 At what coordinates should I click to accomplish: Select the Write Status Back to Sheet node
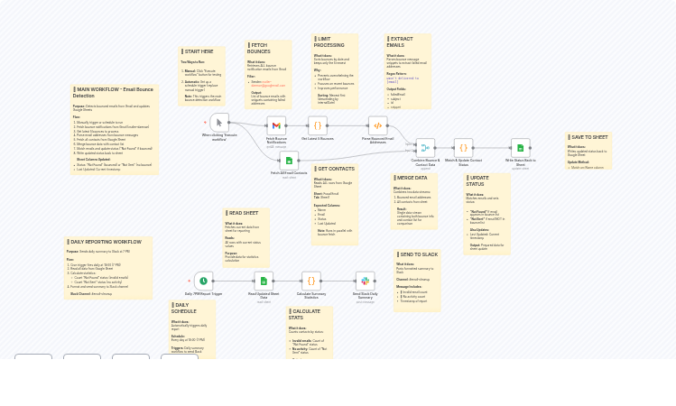pos(520,148)
